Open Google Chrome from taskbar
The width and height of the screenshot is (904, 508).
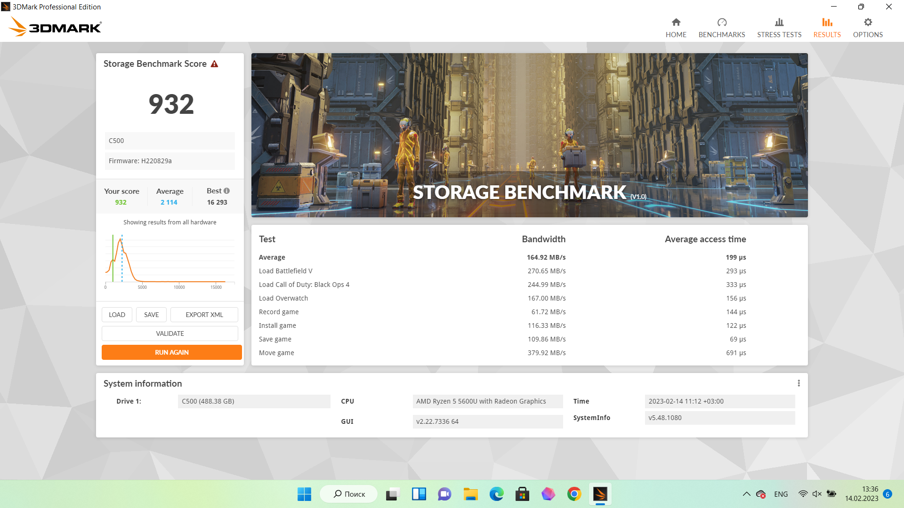coord(574,494)
